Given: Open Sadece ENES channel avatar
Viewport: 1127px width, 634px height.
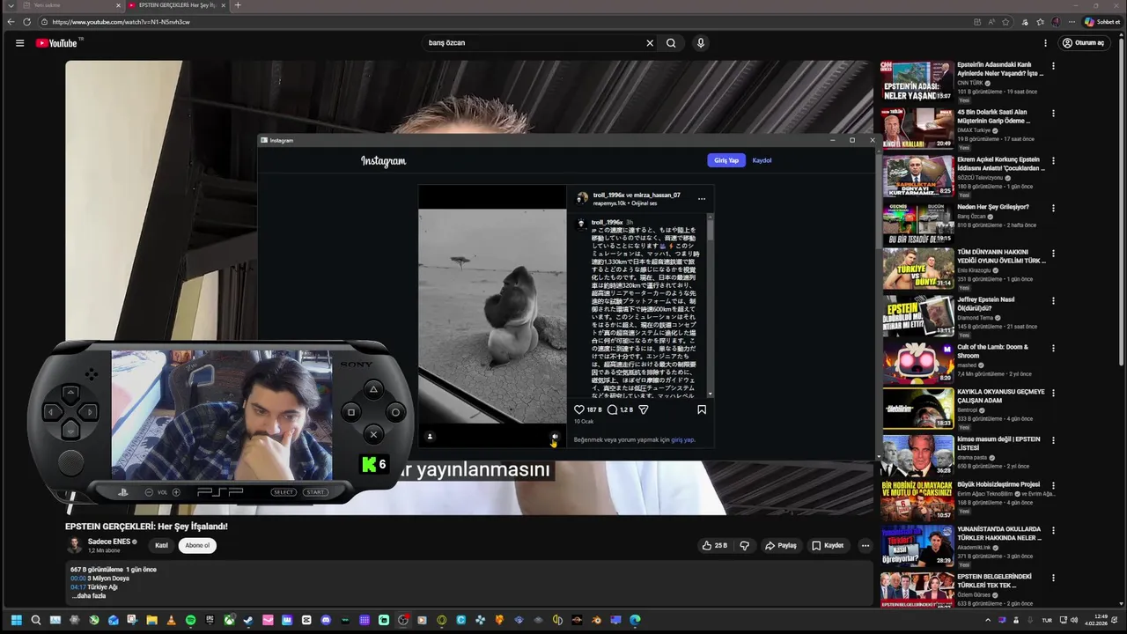Looking at the screenshot, I should (75, 546).
